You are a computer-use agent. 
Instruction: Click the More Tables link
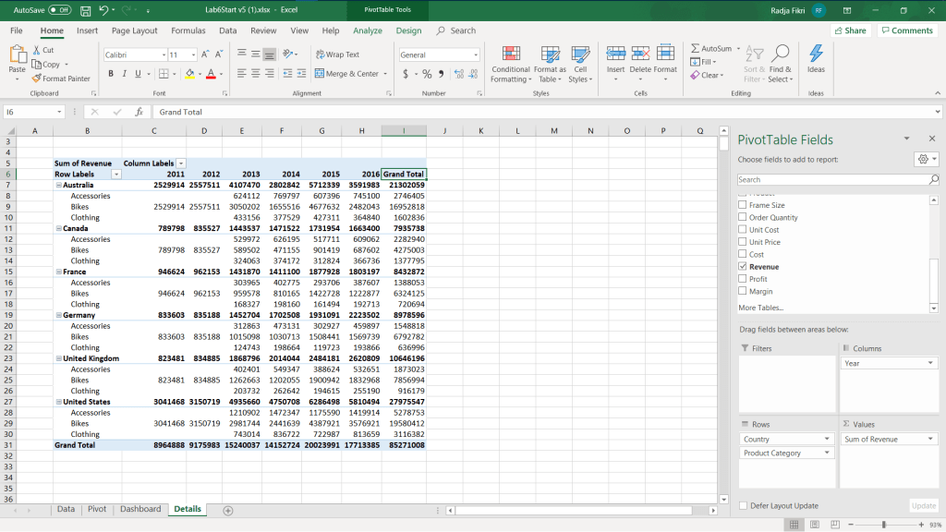click(760, 308)
